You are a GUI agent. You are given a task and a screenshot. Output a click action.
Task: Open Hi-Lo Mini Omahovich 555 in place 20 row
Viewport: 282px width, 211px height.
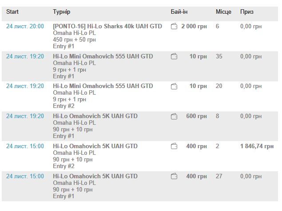click(x=103, y=86)
